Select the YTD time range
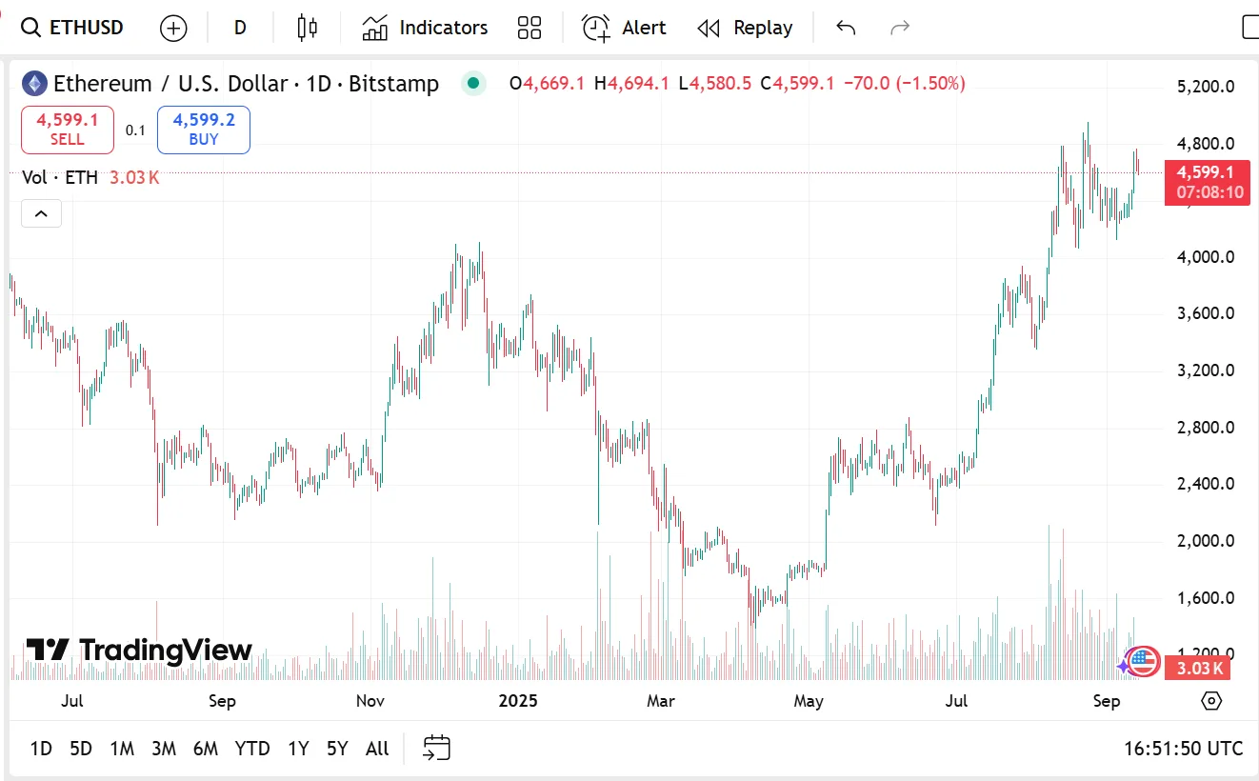 click(x=252, y=749)
